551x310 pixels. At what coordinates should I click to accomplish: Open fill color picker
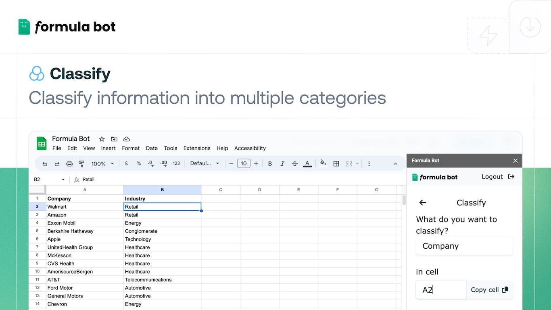pyautogui.click(x=323, y=163)
